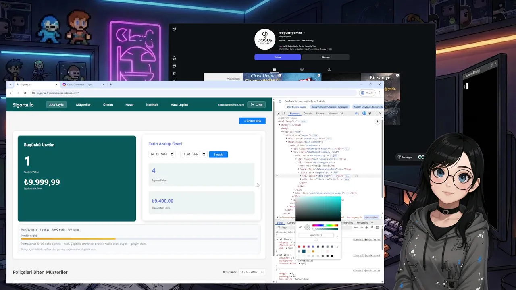Open DevTools settings gear icon
516x290 pixels.
click(x=369, y=114)
